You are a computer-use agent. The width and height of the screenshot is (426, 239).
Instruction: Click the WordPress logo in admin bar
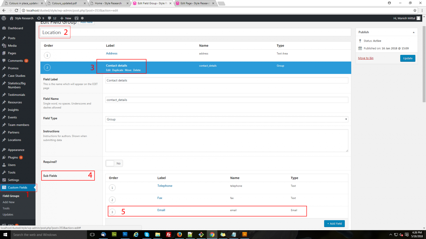(4, 18)
